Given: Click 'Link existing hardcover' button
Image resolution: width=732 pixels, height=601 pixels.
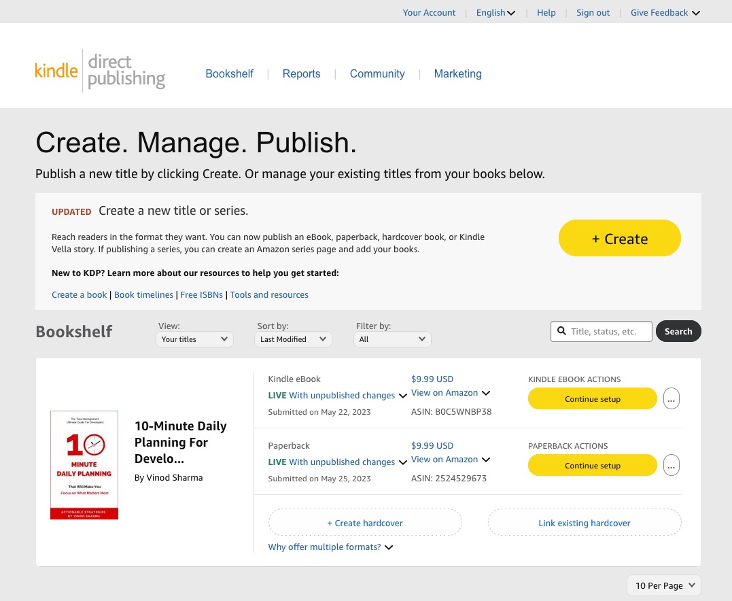Looking at the screenshot, I should (585, 523).
